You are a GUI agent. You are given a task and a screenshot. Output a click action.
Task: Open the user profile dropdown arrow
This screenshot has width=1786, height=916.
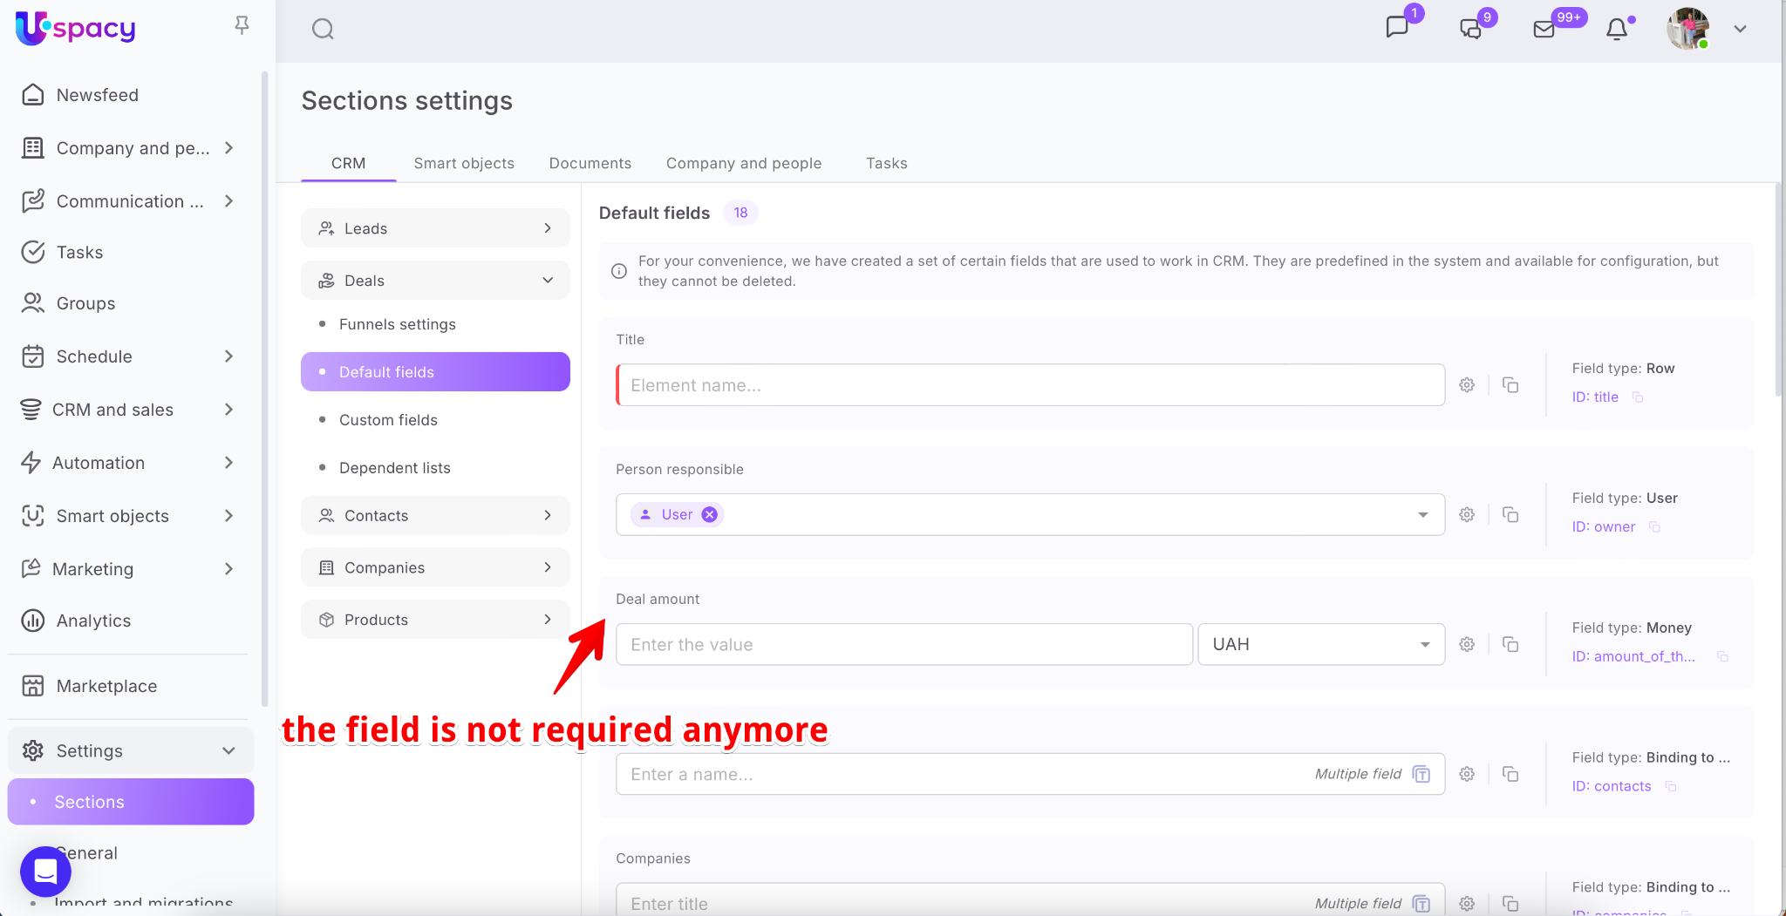1740,30
